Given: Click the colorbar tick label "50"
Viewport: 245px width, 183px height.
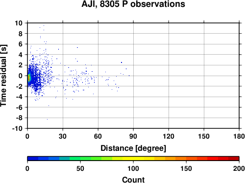Looking at the screenshot, I should [x=80, y=168].
